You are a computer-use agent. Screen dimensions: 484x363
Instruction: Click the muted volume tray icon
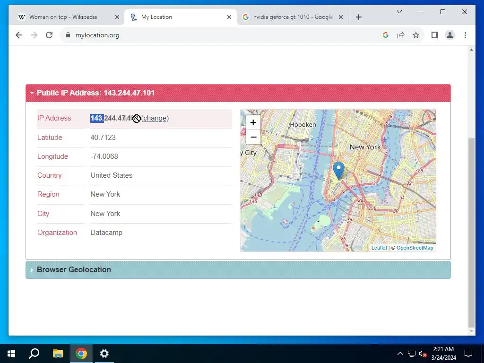(423, 354)
